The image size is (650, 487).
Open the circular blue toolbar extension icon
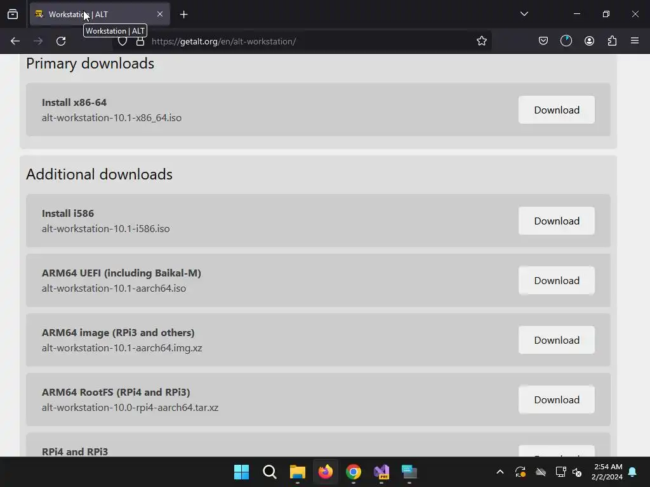[x=566, y=41]
